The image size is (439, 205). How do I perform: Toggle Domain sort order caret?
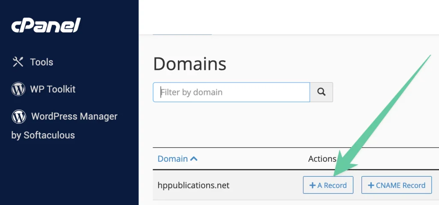[194, 159]
